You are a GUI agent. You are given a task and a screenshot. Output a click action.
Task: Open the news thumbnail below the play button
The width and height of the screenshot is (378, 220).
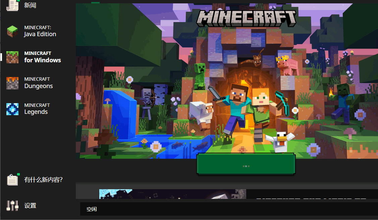(173, 194)
